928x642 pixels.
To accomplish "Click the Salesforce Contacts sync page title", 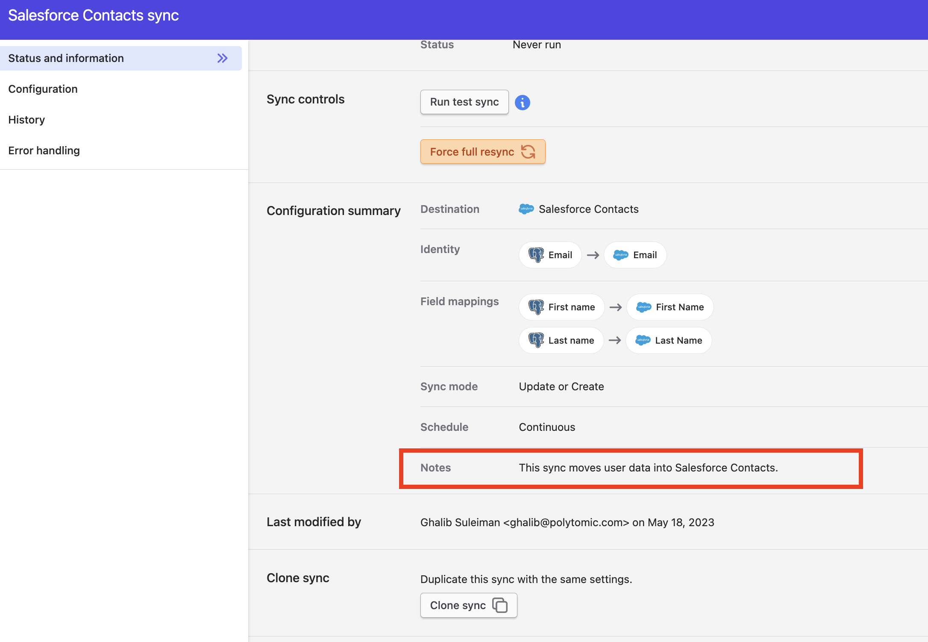I will (x=93, y=15).
